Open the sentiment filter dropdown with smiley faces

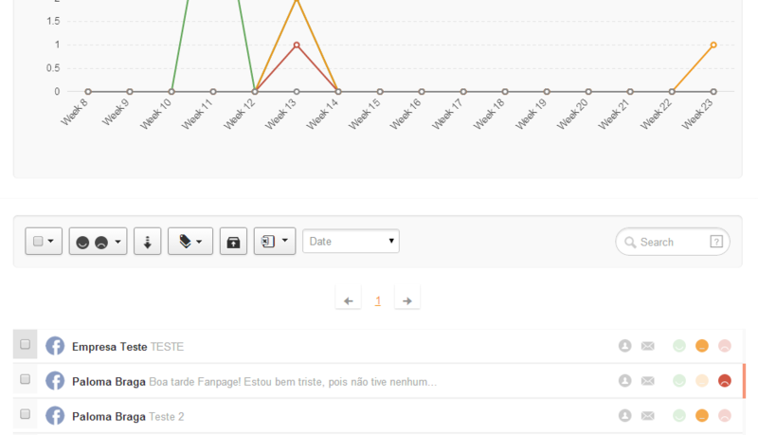(98, 242)
